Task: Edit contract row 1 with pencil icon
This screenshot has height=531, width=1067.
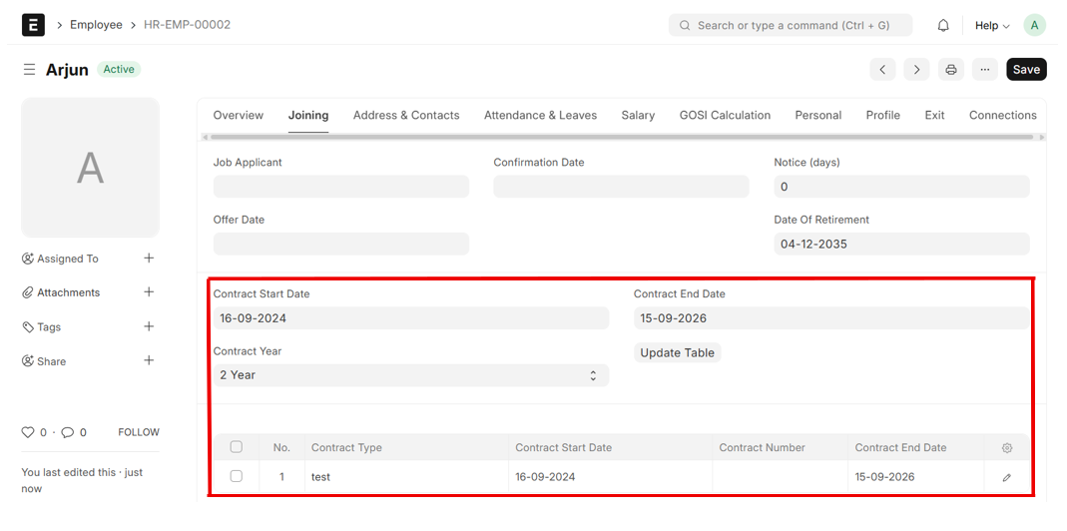Action: pos(1006,477)
